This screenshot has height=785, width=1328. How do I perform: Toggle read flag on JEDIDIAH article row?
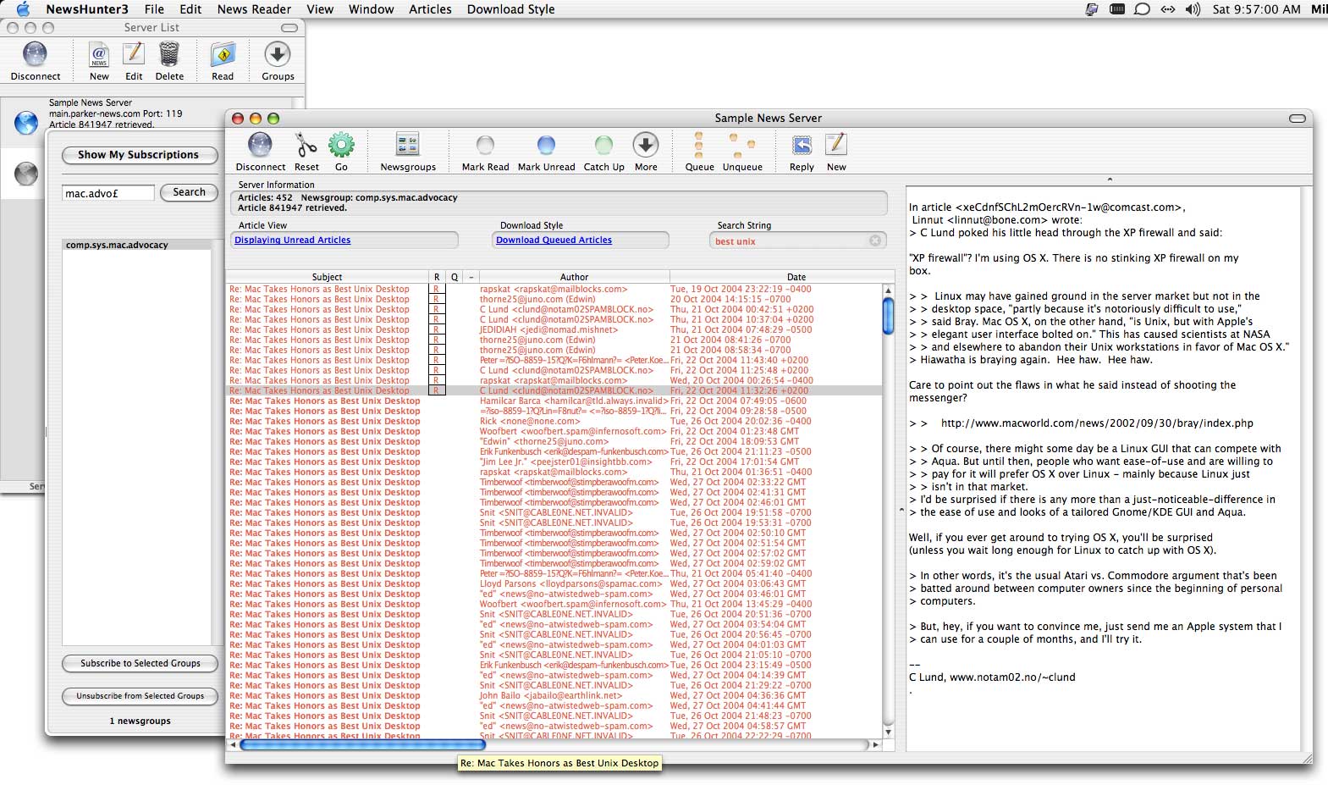click(x=436, y=330)
